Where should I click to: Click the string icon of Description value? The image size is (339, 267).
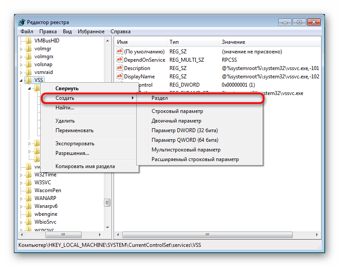tap(119, 68)
